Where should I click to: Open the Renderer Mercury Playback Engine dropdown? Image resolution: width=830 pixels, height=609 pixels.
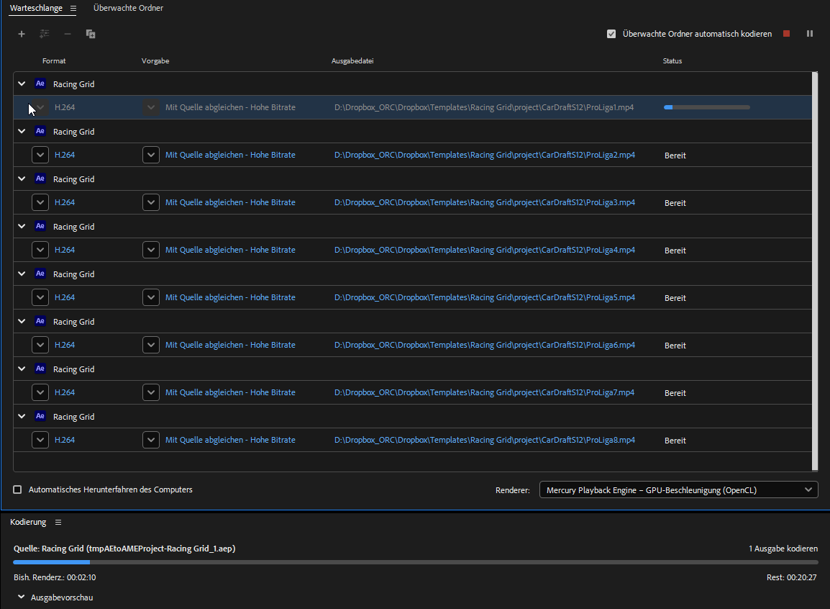678,490
